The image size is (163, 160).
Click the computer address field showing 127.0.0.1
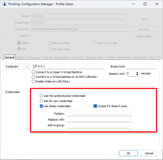click(x=68, y=66)
